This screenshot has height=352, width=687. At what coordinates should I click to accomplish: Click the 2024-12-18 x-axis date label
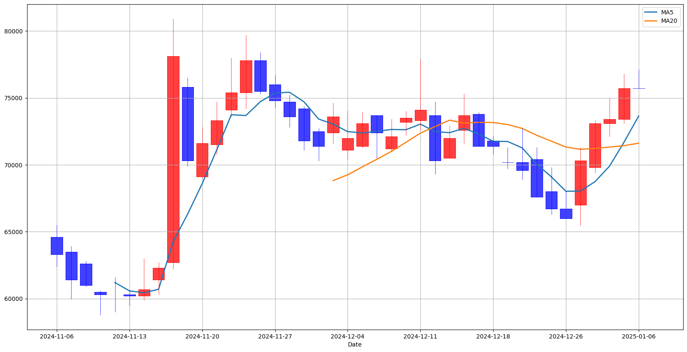[493, 337]
